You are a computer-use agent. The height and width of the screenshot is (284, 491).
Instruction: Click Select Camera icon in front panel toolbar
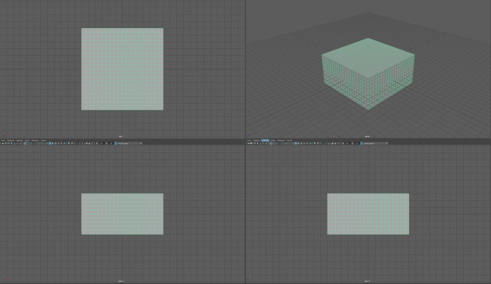3,143
